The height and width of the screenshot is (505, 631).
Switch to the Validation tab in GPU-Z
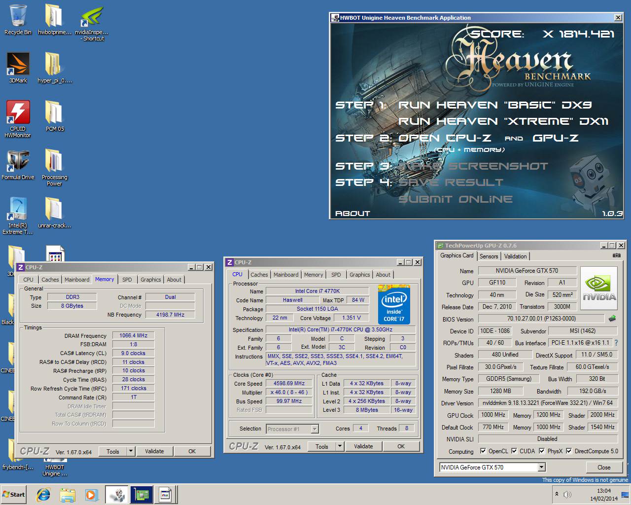point(515,256)
